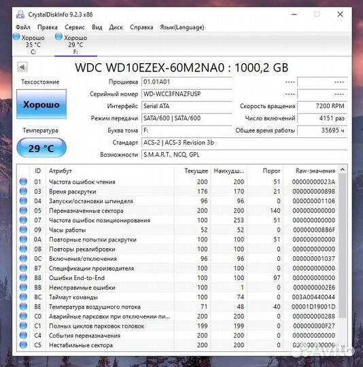Click the ID column header

[x=37, y=171]
